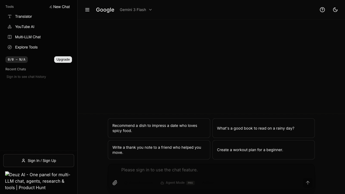Viewport: 345px width, 194px height.
Task: Click the Upgrade button
Action: click(63, 60)
